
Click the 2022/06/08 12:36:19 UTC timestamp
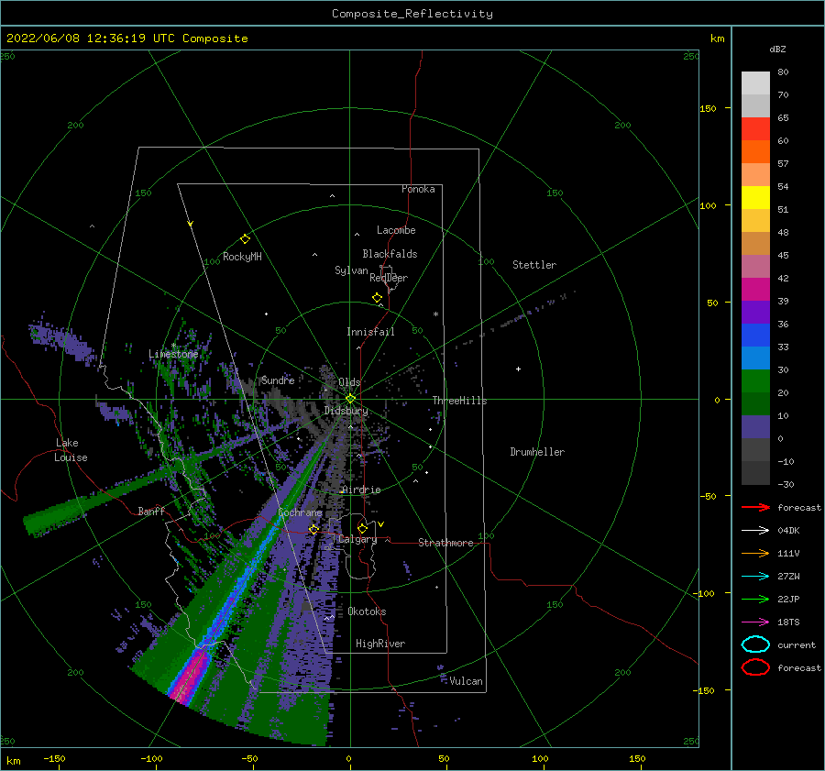[91, 39]
